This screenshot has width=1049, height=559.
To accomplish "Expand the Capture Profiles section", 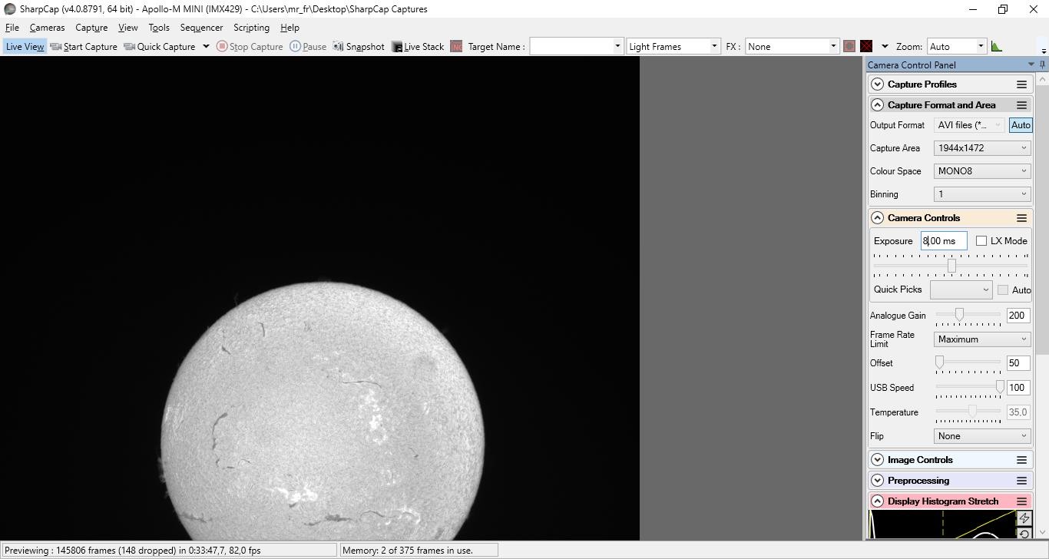I will (878, 84).
